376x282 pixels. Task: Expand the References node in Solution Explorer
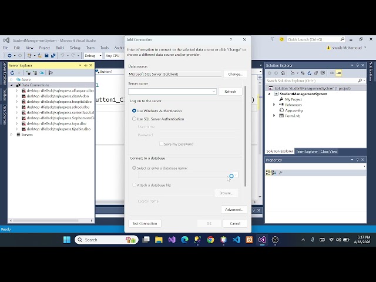274,105
